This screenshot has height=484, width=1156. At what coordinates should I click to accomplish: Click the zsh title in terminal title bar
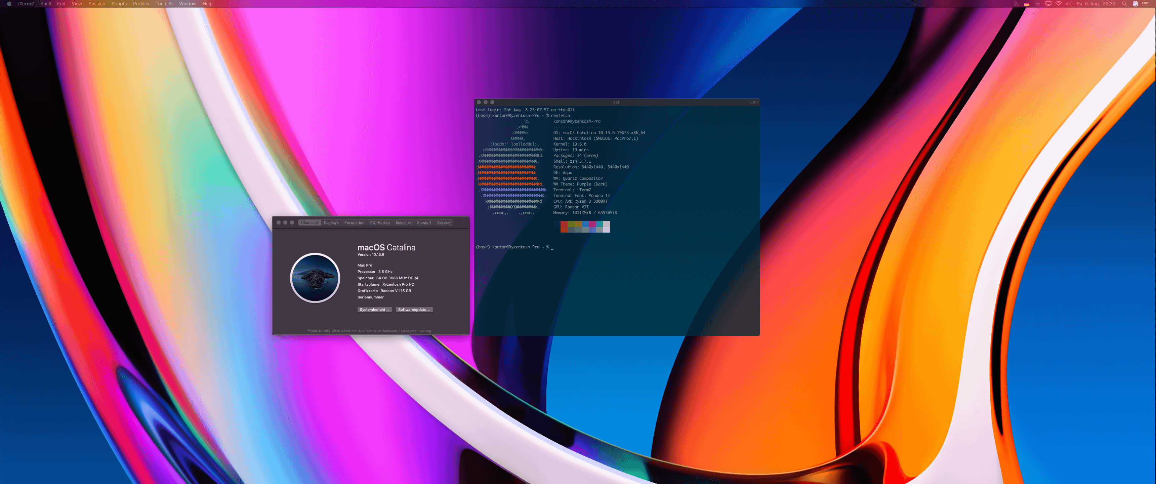click(617, 103)
